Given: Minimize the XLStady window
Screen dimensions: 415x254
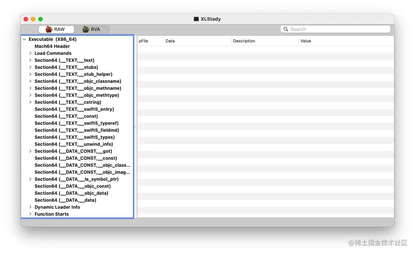Looking at the screenshot, I should 33,19.
